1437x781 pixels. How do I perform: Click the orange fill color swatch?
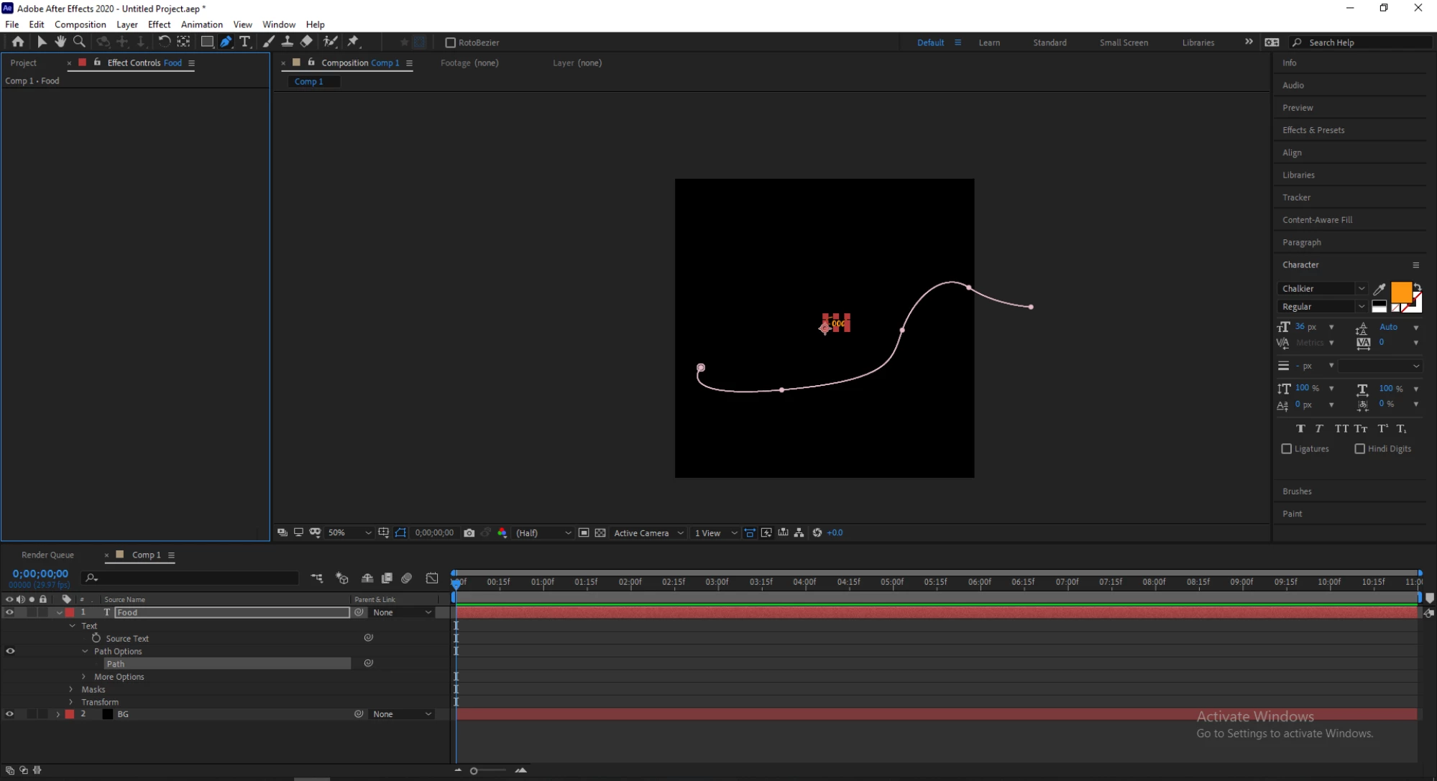click(1400, 292)
